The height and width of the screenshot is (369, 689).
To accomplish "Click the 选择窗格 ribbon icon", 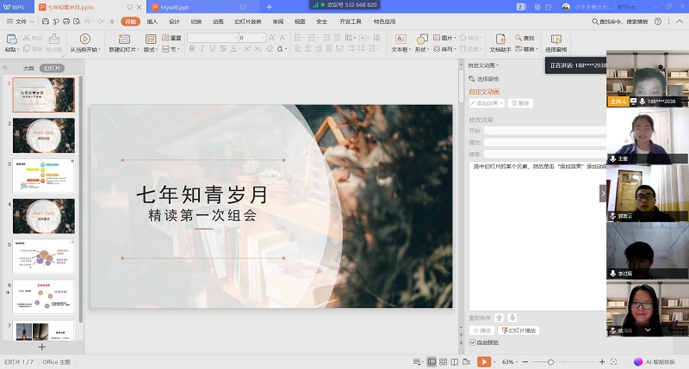I will pos(556,39).
